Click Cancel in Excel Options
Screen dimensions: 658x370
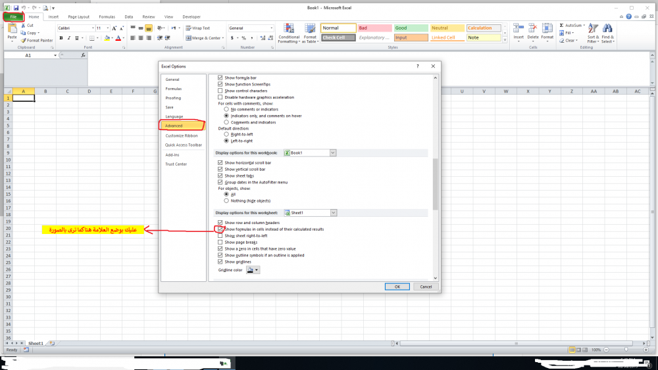pyautogui.click(x=426, y=287)
